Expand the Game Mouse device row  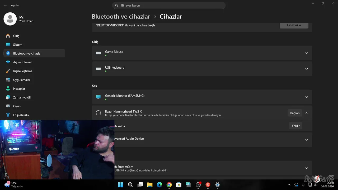click(307, 53)
